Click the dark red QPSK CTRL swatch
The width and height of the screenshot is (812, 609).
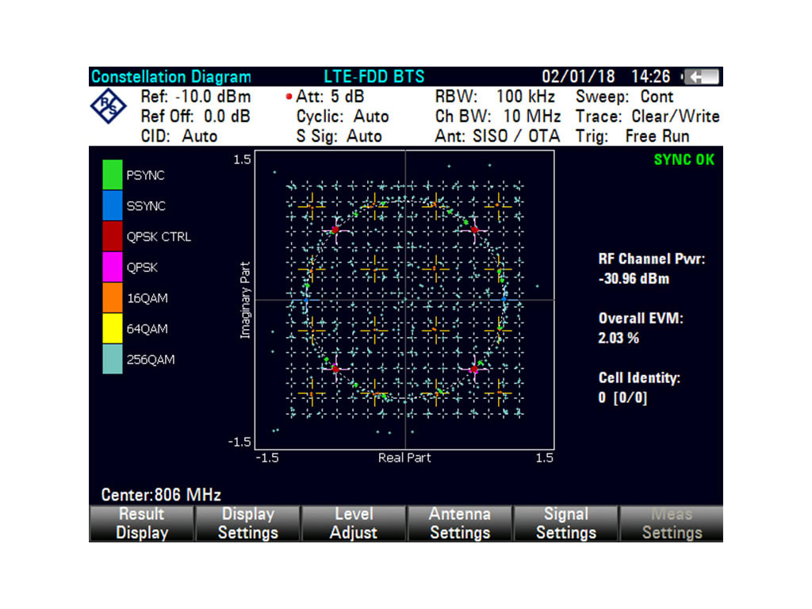113,236
